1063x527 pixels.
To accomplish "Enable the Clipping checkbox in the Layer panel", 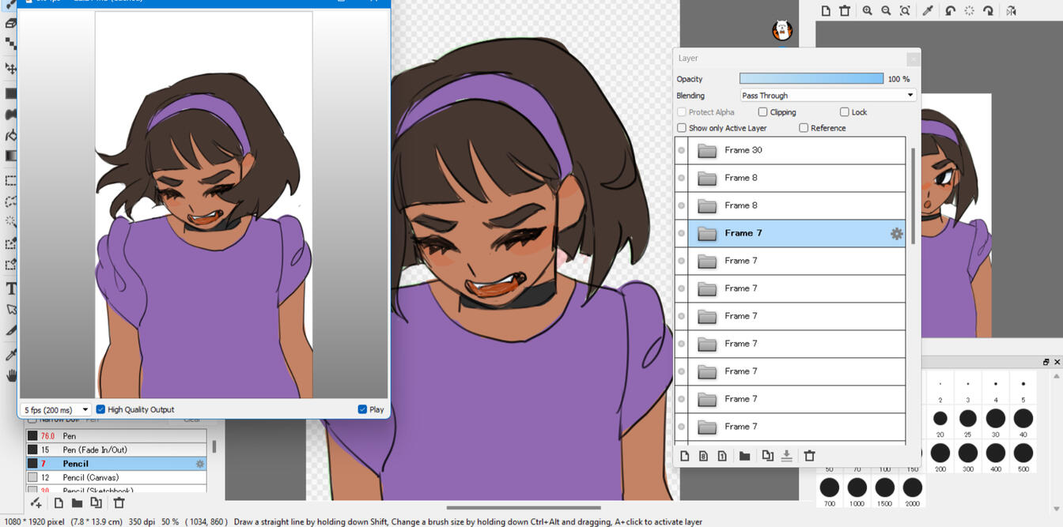I will 764,111.
